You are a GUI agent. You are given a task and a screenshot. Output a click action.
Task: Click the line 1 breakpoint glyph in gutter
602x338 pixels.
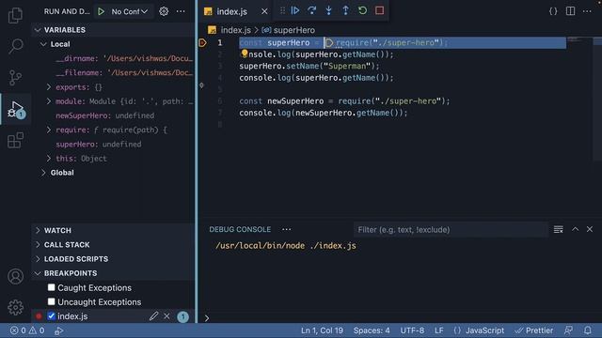click(x=203, y=42)
